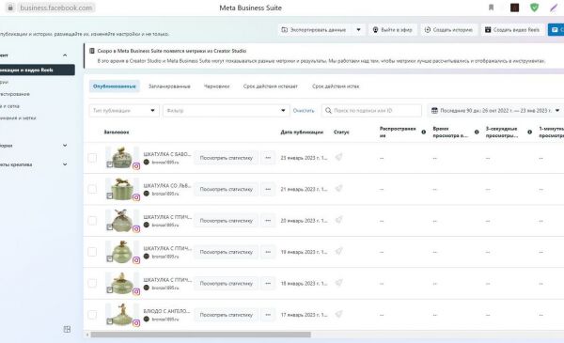The image size is (564, 343).
Task: Click the status icon in 23 январь row
Action: coord(338,157)
